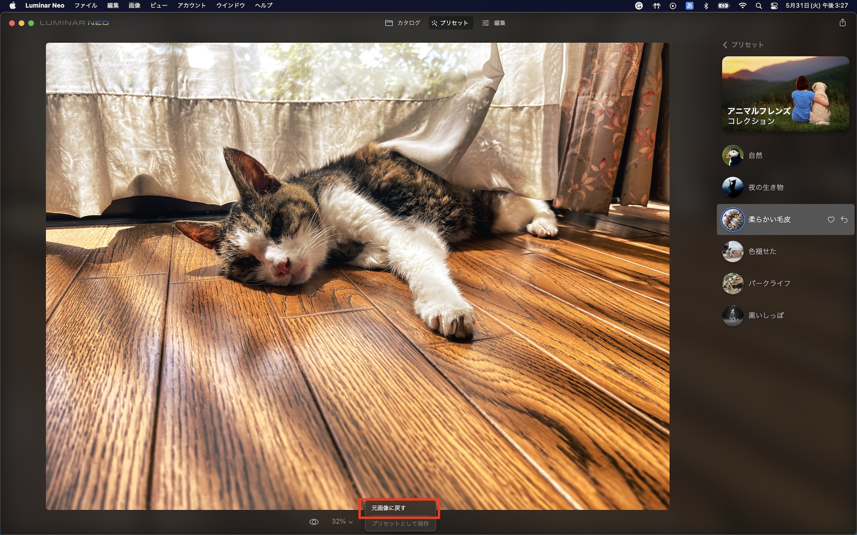Click the share/export icon at top right

(842, 23)
